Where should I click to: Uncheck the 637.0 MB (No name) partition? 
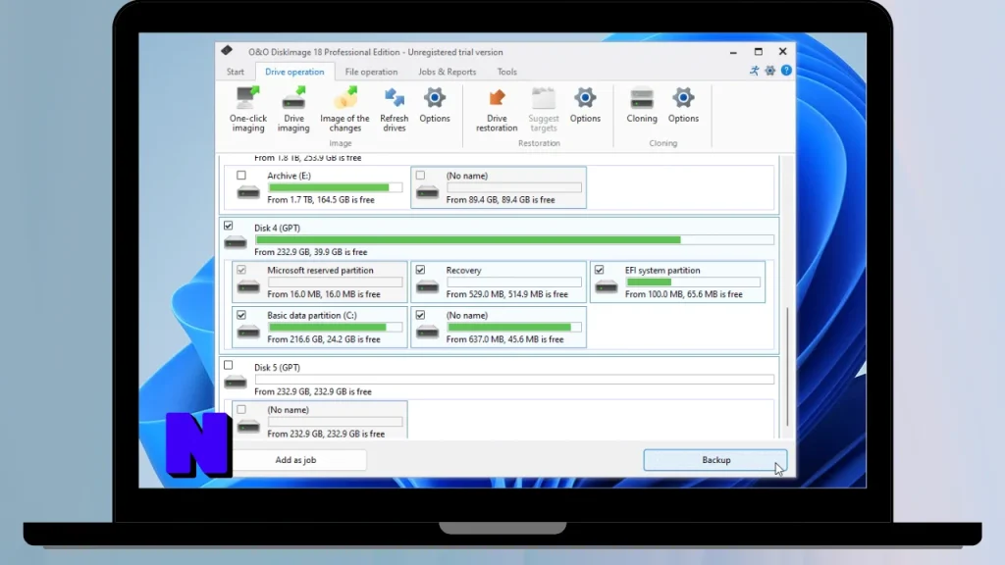pos(420,315)
